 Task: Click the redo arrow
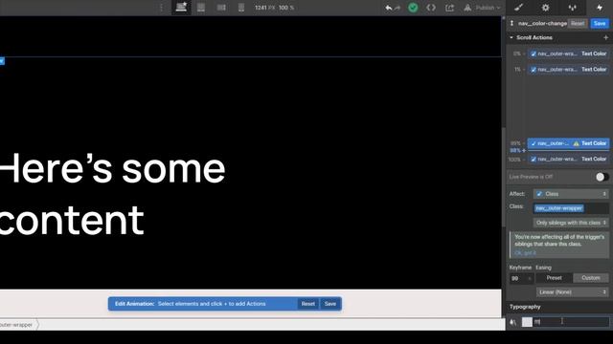click(x=397, y=8)
